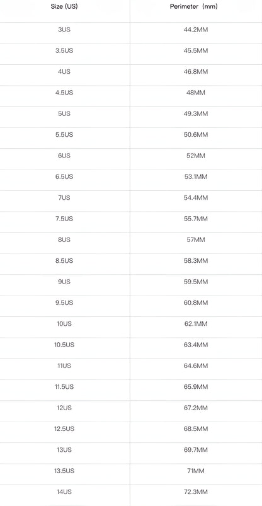262x506 pixels.
Task: Click the 68.5MM perimeter cell
Action: click(196, 428)
